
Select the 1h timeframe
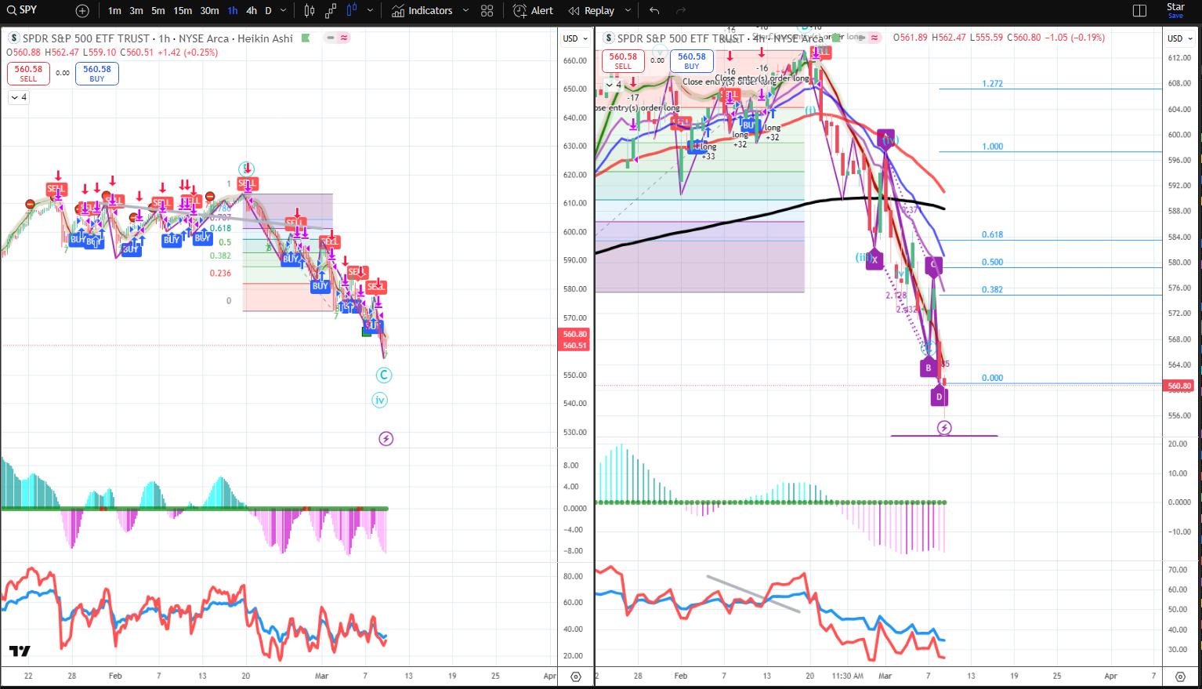tap(233, 11)
